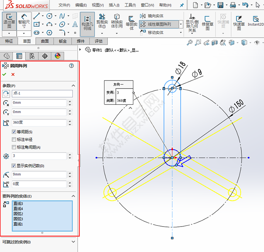
Task: Toggle Construction Geometry (构造几何线)
Action: click(88, 24)
